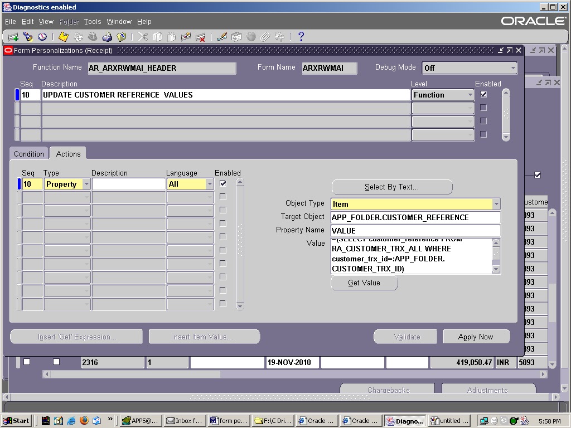Image resolution: width=571 pixels, height=428 pixels.
Task: Check Enabled box on third personalization row
Action: click(483, 121)
